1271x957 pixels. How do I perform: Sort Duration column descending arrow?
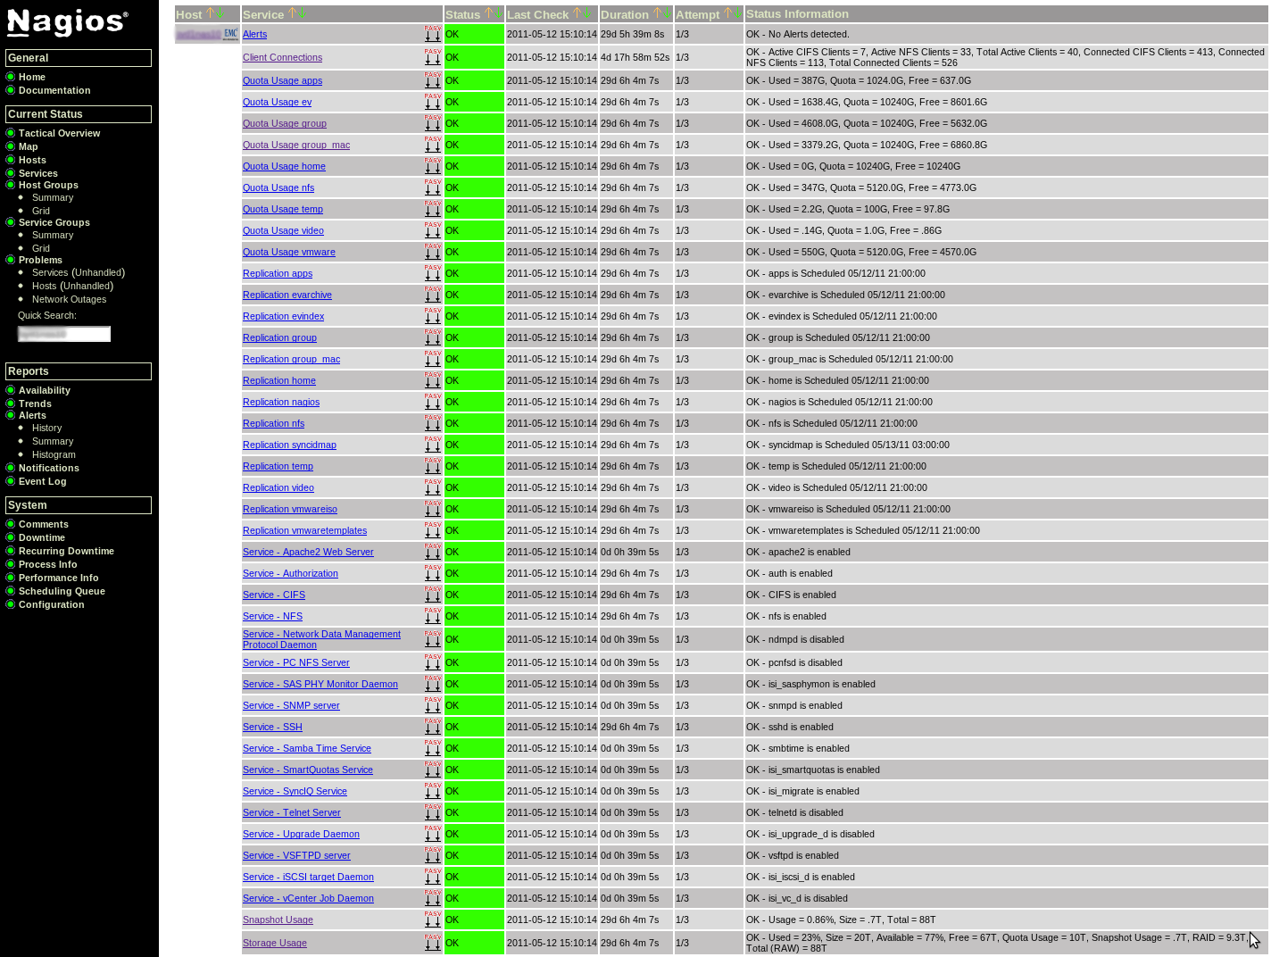667,13
